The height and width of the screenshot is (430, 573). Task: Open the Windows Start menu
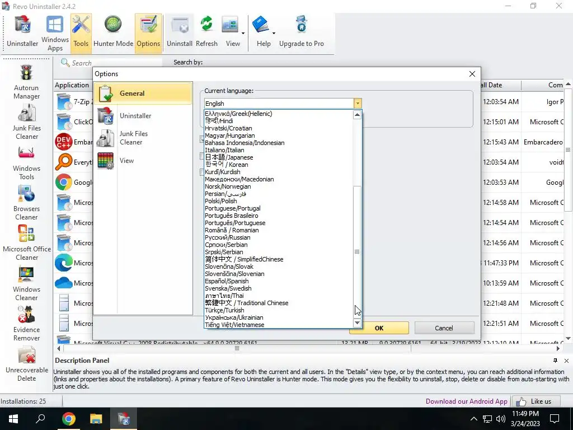[x=13, y=419]
